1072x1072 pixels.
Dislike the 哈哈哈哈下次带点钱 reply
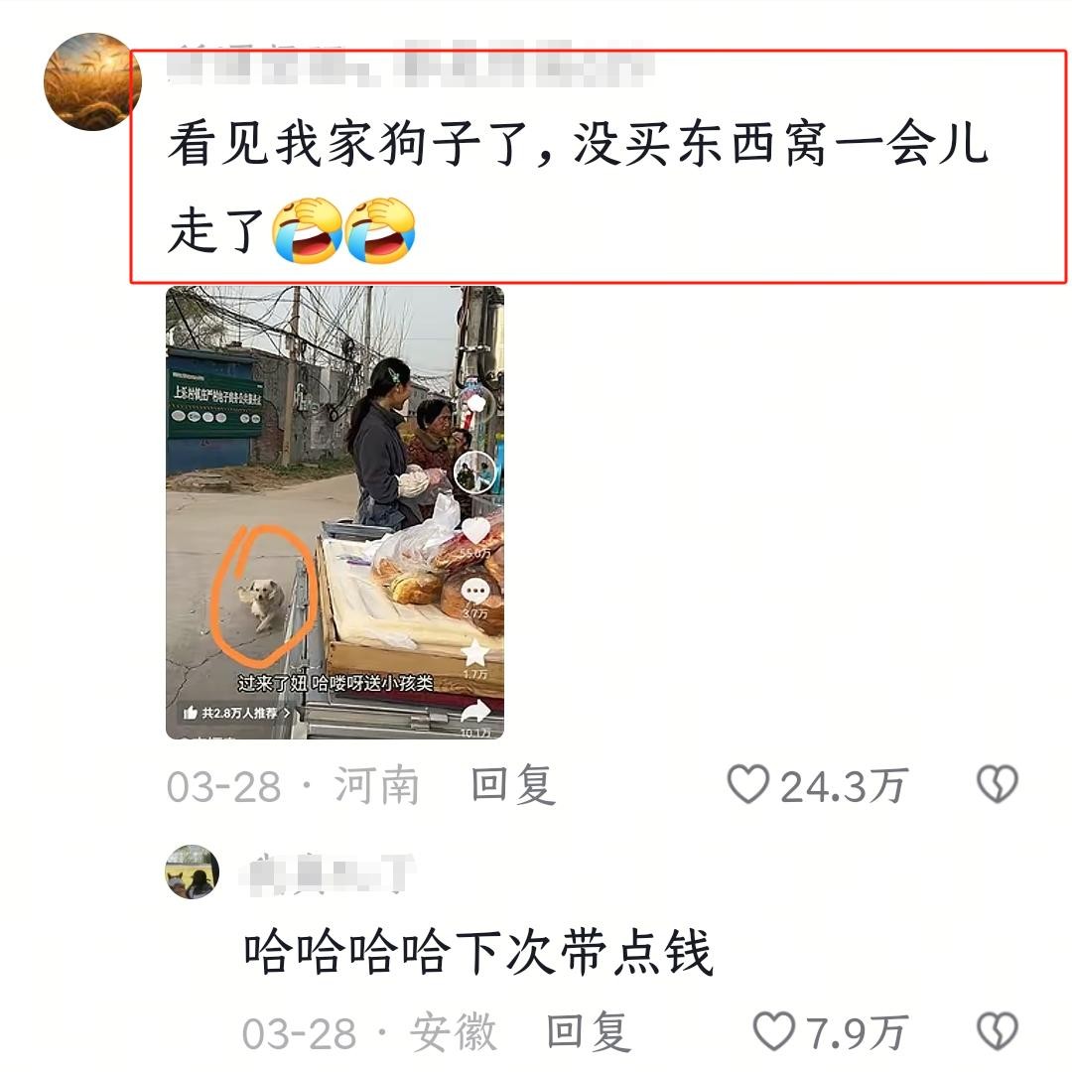(x=998, y=1031)
